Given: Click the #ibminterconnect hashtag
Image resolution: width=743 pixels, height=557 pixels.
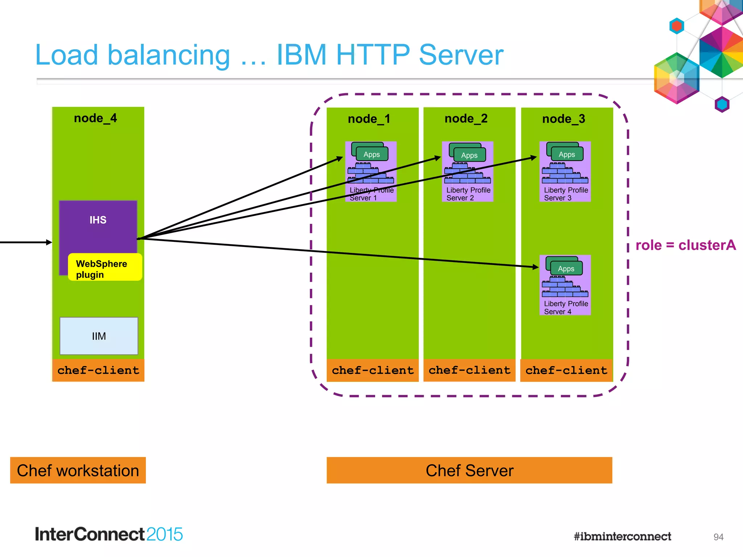Looking at the screenshot, I should [622, 536].
